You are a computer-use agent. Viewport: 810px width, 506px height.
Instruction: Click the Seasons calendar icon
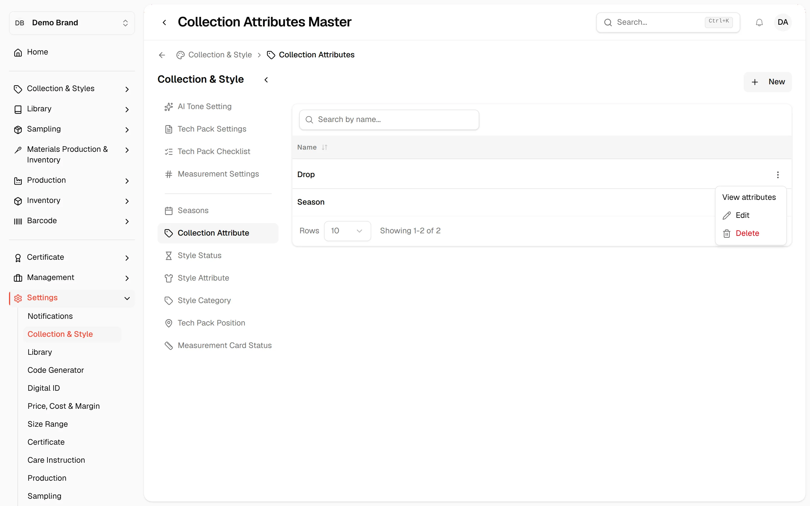point(169,211)
